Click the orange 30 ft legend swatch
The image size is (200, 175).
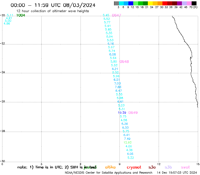tap(160, 3)
